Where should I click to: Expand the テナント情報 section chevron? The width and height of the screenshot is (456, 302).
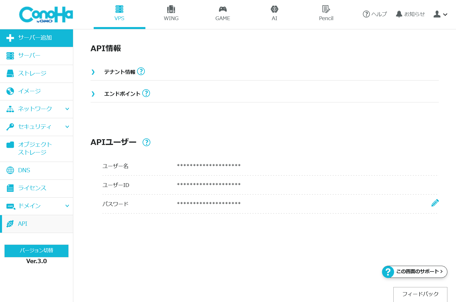click(93, 72)
